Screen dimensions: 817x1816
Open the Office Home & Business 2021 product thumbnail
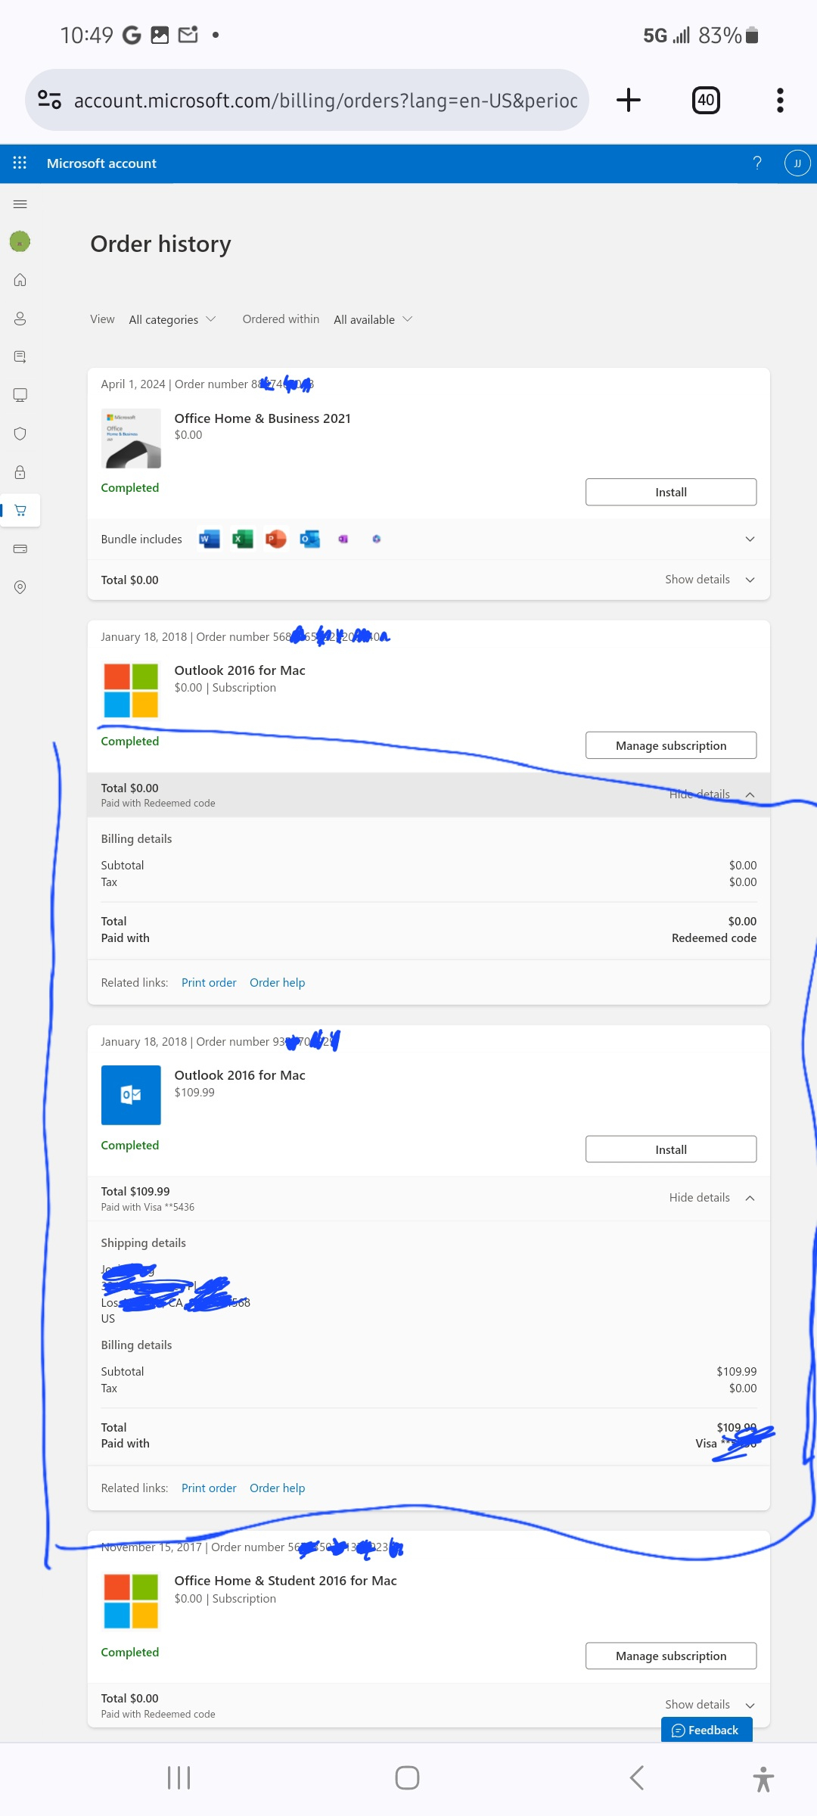(x=131, y=439)
